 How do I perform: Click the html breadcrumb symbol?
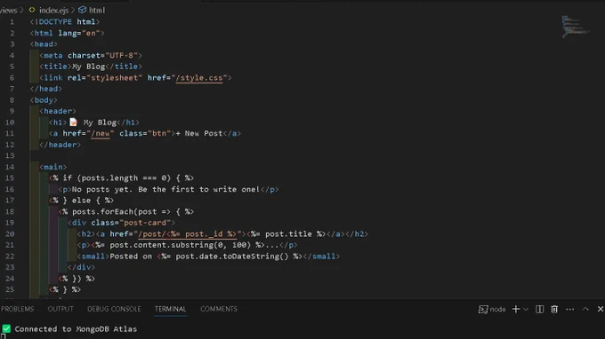[96, 11]
